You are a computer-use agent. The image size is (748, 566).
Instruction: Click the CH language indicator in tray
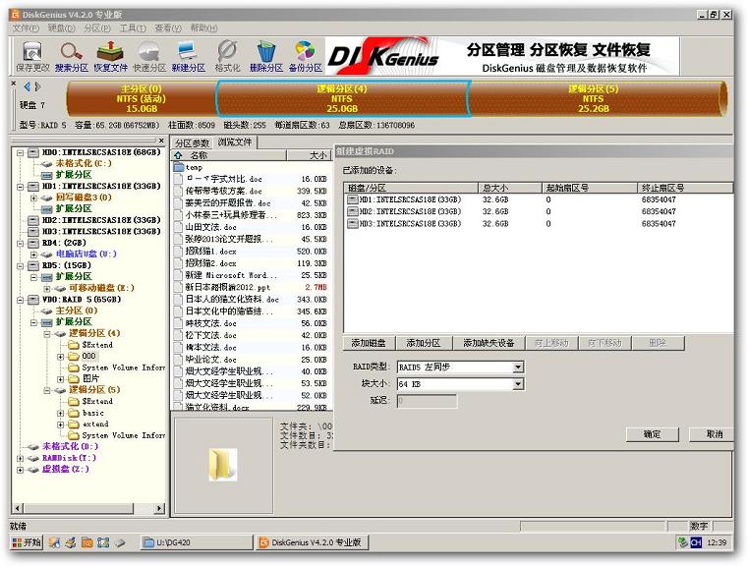pos(696,542)
